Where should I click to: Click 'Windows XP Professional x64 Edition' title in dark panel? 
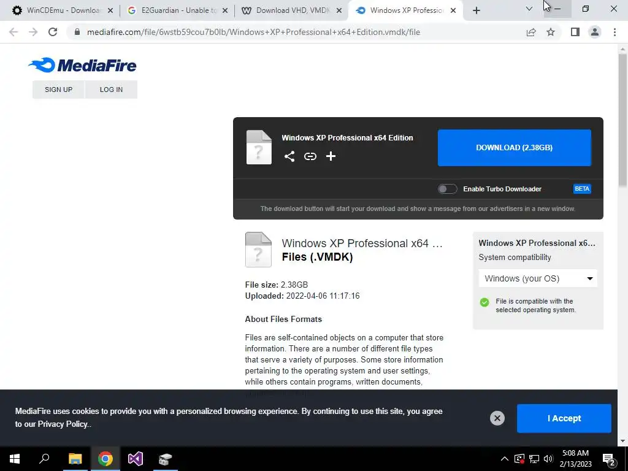347,138
